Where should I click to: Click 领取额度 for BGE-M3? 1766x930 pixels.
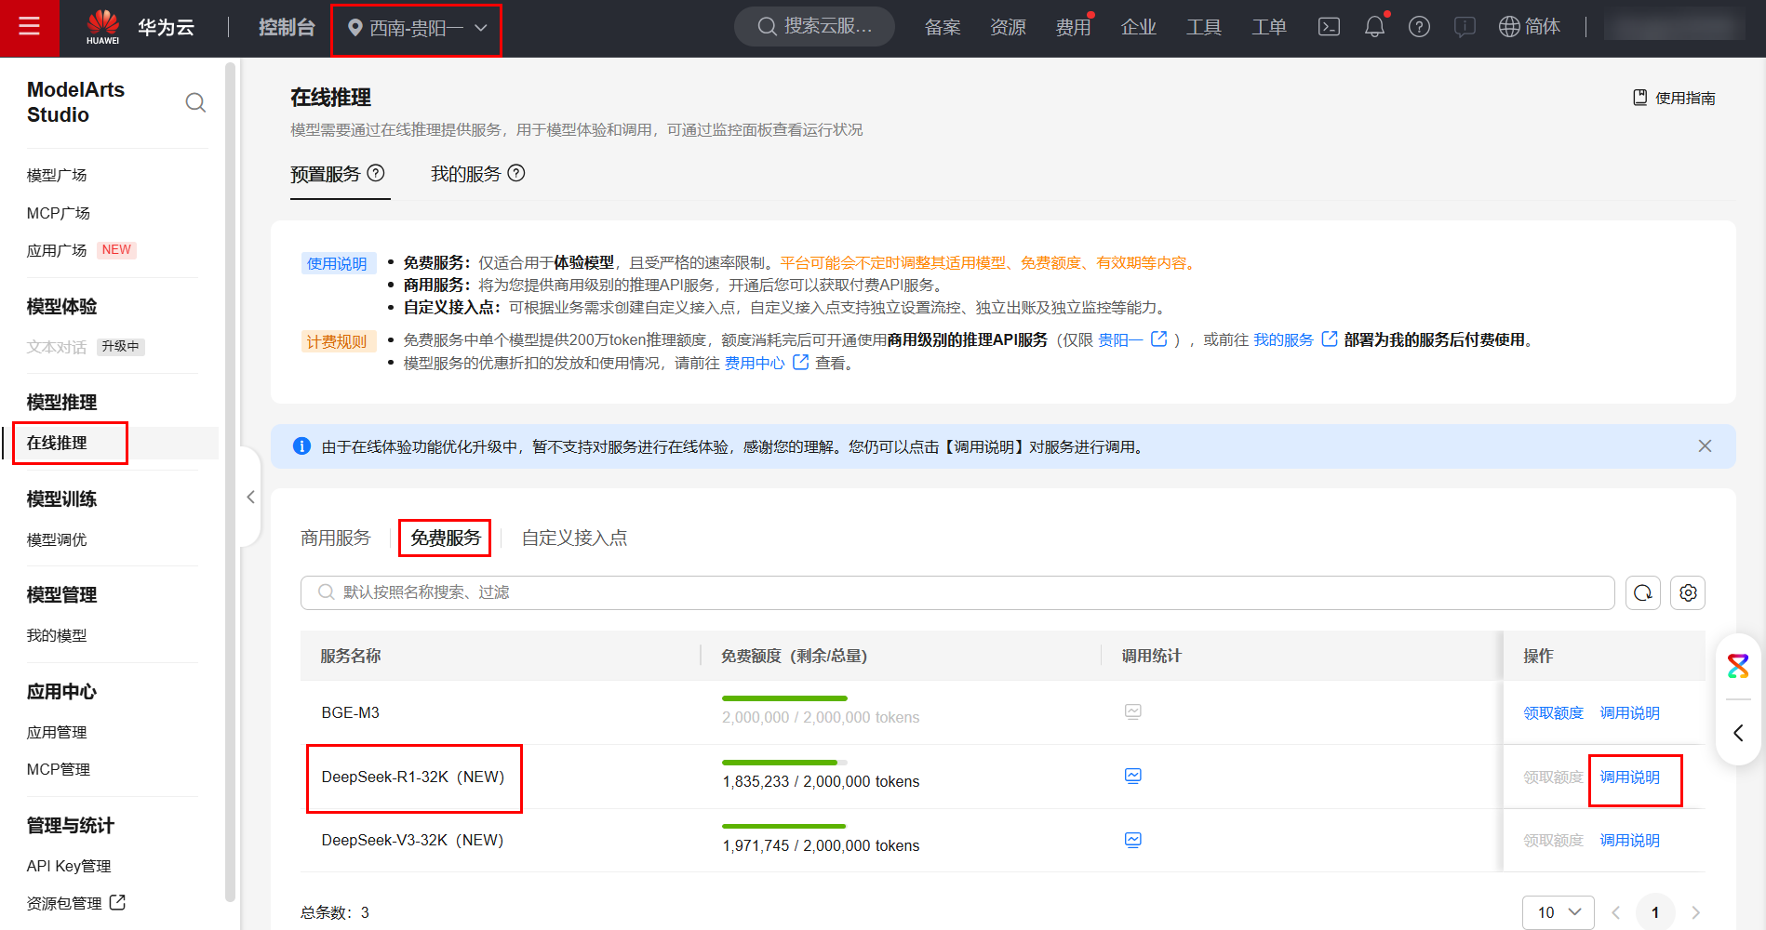point(1553,712)
